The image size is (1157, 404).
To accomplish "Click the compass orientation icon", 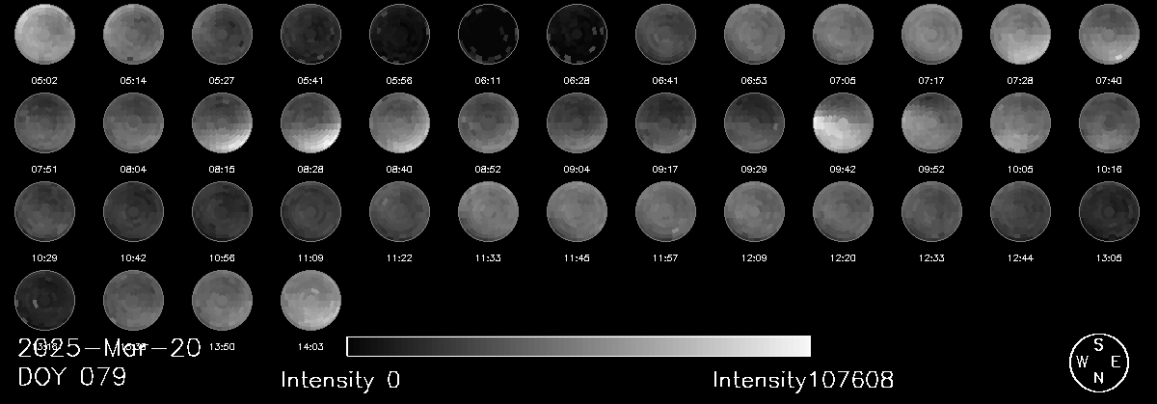I will point(1098,362).
